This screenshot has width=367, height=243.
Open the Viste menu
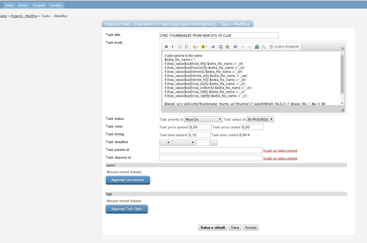[9, 5]
